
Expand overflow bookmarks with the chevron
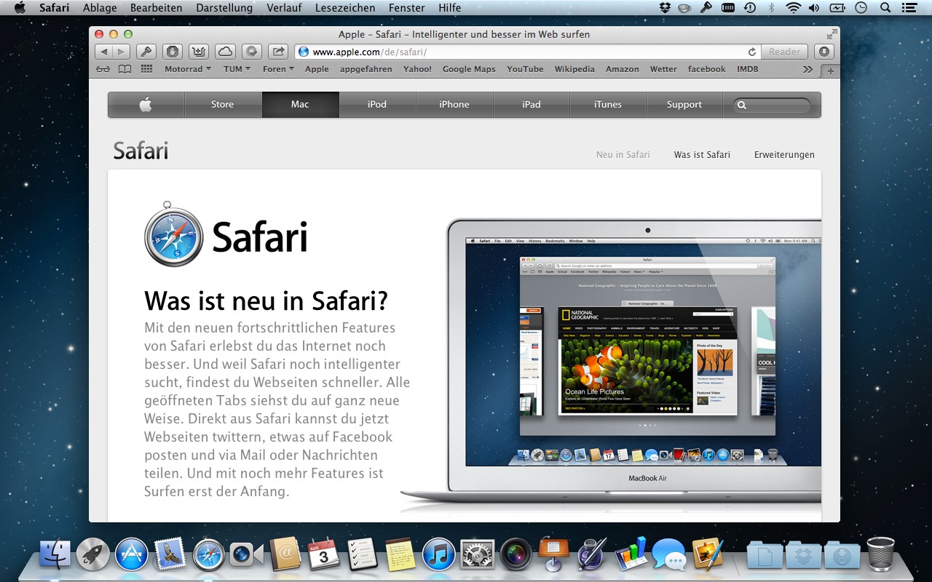[x=808, y=68]
